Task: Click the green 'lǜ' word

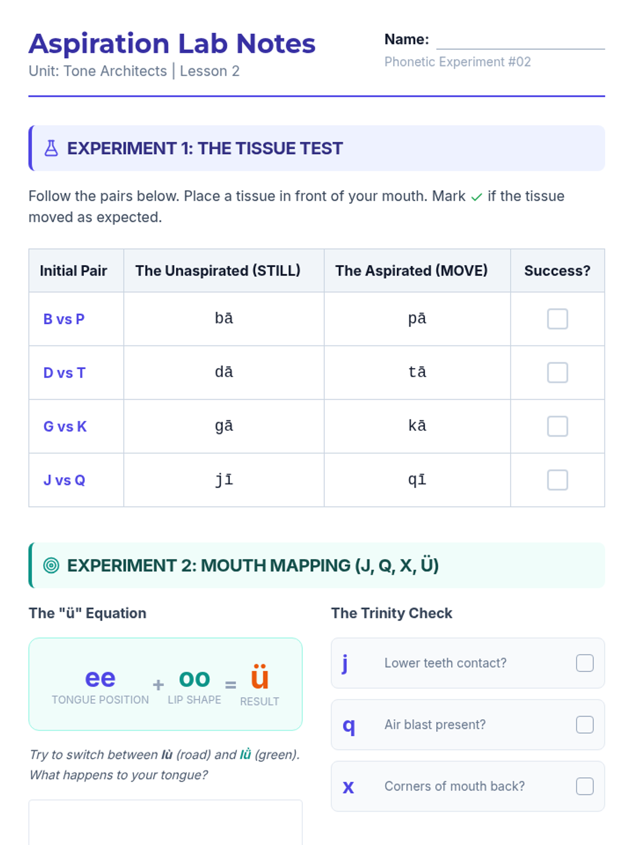Action: pos(245,755)
